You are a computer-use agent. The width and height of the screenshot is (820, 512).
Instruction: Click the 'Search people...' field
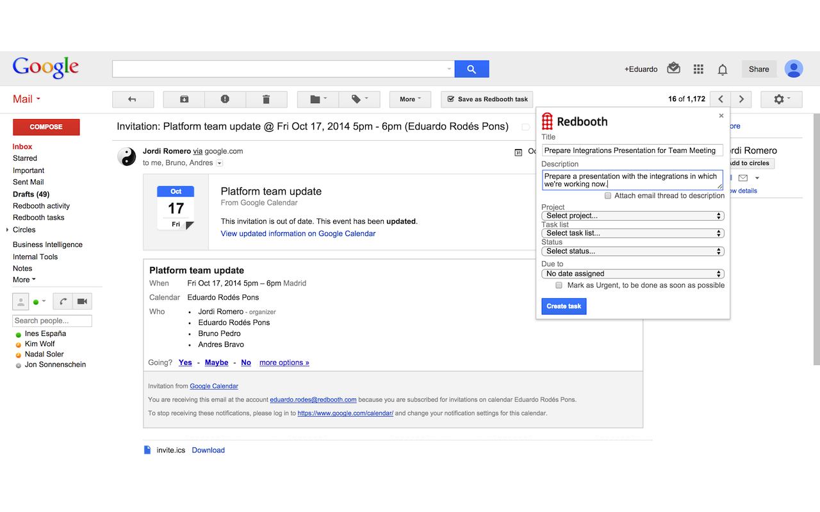pyautogui.click(x=52, y=320)
